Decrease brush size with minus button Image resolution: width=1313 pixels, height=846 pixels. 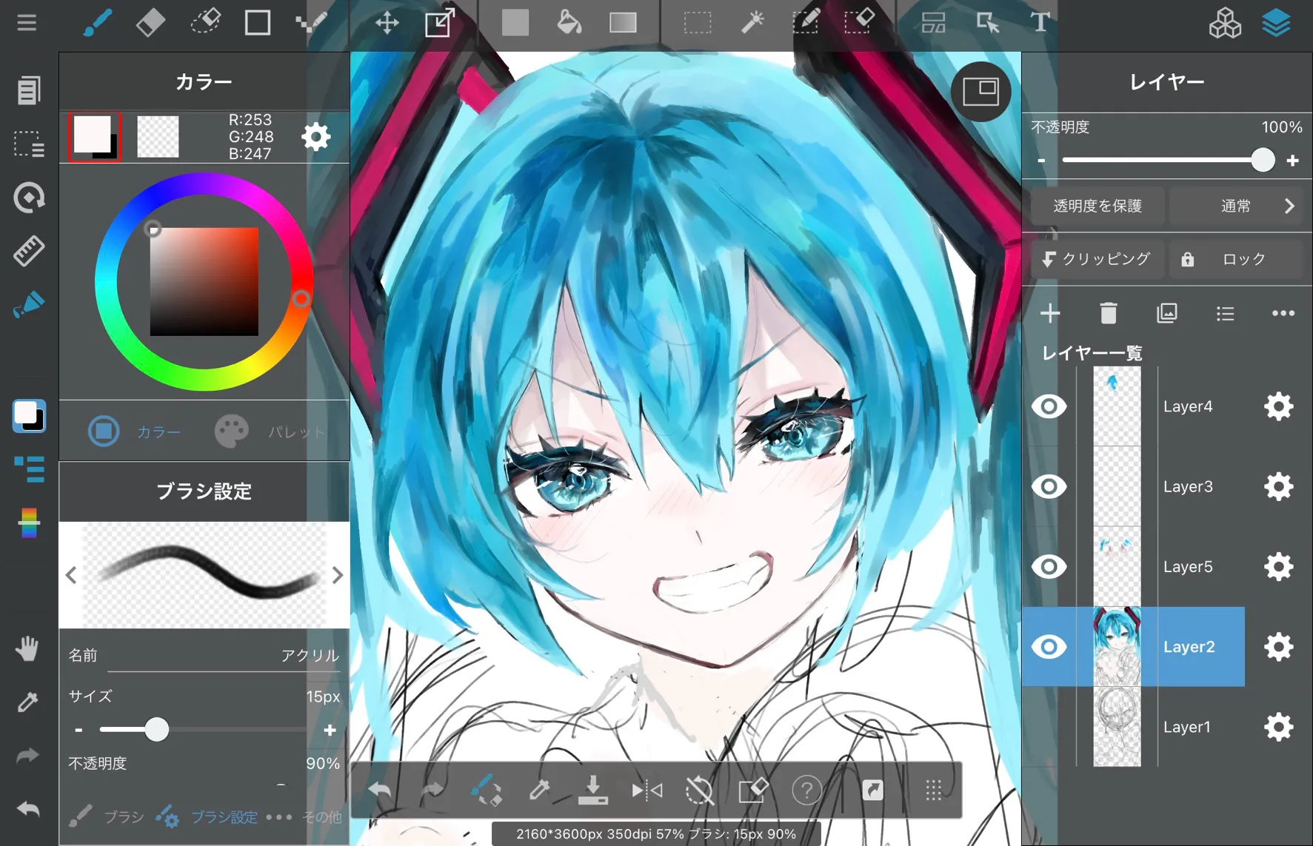[x=78, y=730]
